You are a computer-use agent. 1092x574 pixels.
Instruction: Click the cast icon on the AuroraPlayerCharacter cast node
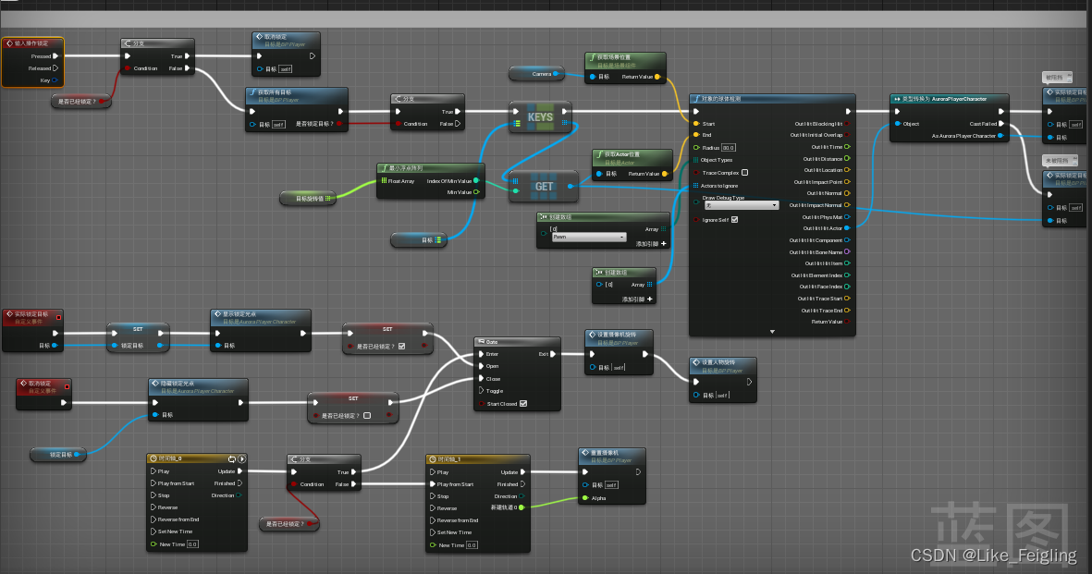[x=897, y=99]
